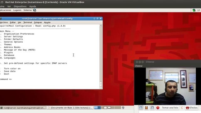Image resolution: width=201 pixels, height=113 pixels.
Task: Click 'Database' text in terminal
Action: tap(9, 55)
